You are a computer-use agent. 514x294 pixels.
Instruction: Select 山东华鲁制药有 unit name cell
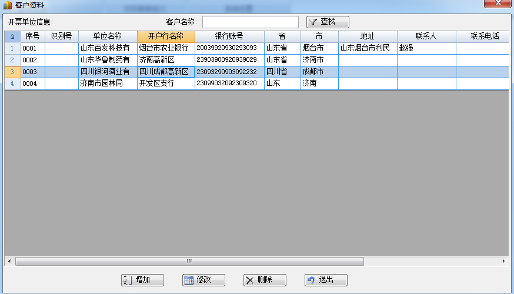point(108,61)
